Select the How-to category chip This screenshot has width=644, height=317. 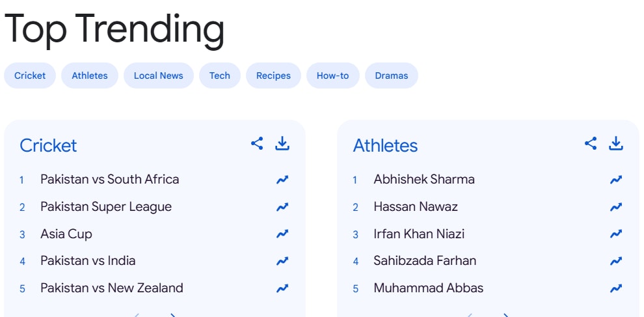click(332, 76)
